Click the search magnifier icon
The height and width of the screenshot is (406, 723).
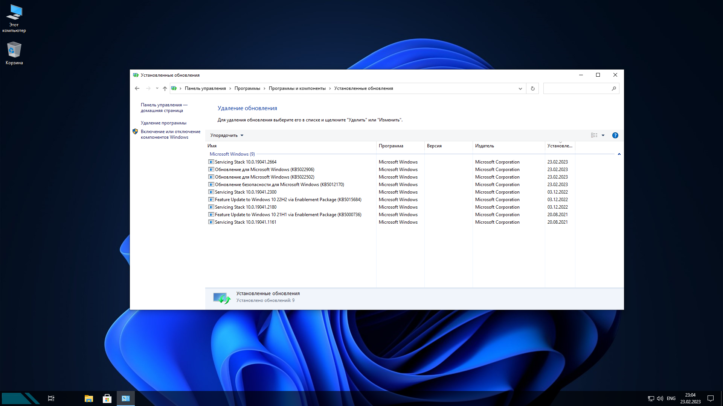click(x=614, y=88)
